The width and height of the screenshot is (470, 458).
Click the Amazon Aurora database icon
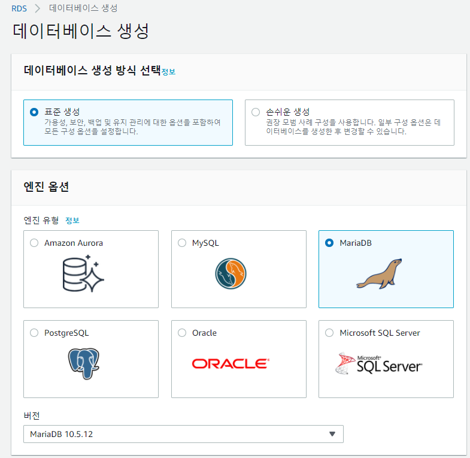83,273
